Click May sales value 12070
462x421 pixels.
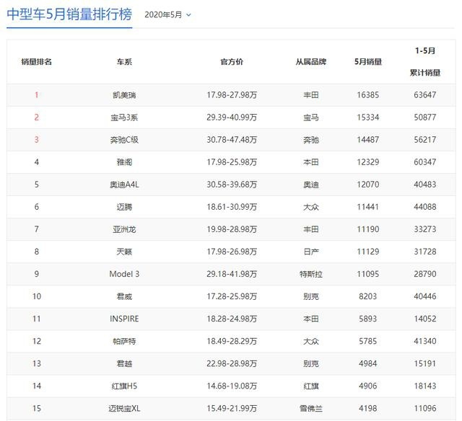pyautogui.click(x=368, y=185)
